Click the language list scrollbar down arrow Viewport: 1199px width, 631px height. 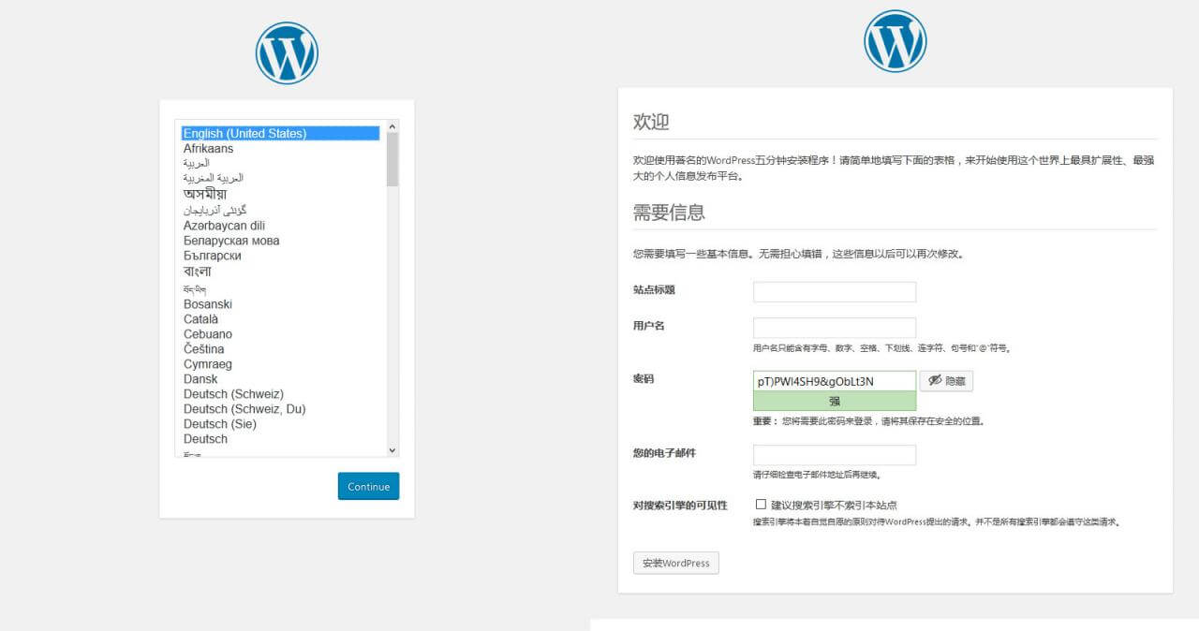(x=392, y=450)
